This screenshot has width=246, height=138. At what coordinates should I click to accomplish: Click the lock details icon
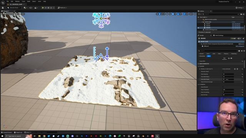pyautogui.click(x=243, y=38)
